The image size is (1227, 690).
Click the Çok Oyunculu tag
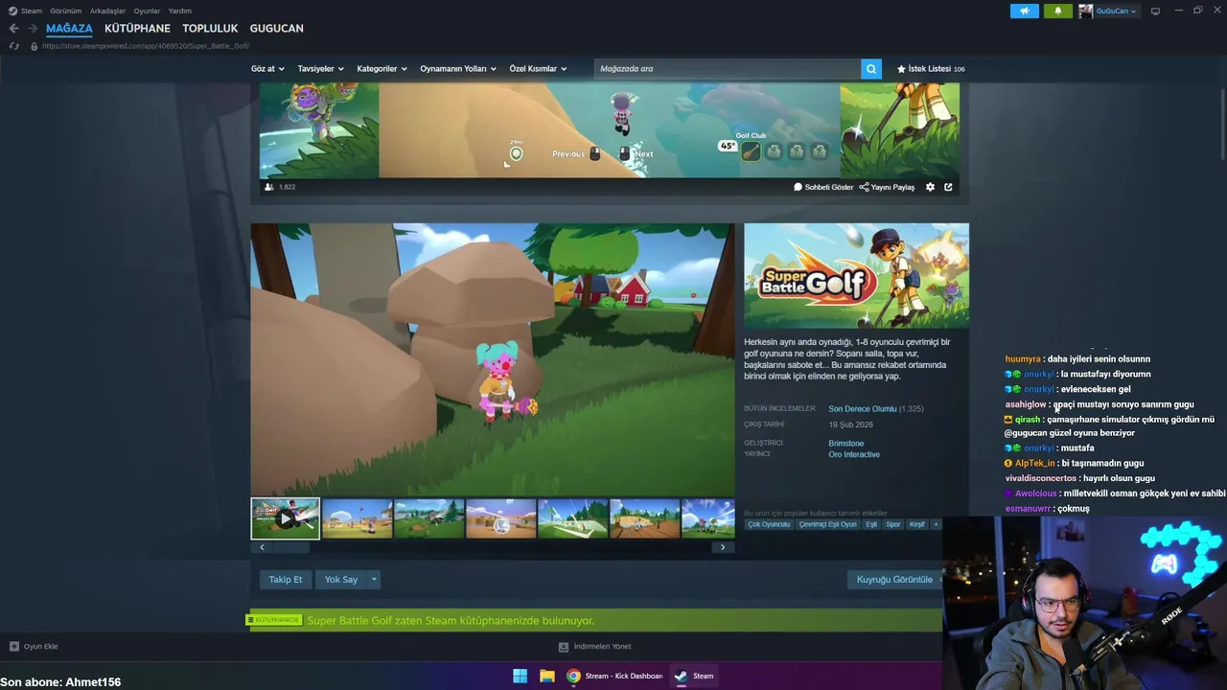tap(769, 524)
